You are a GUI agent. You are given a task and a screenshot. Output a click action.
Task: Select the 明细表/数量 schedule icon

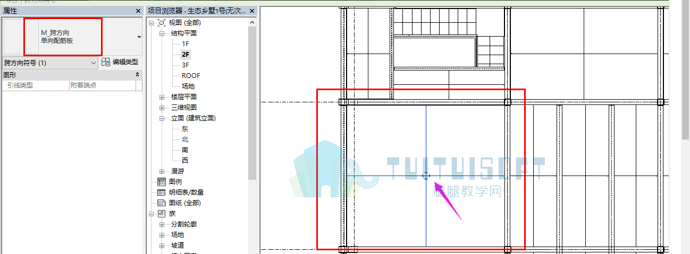162,192
